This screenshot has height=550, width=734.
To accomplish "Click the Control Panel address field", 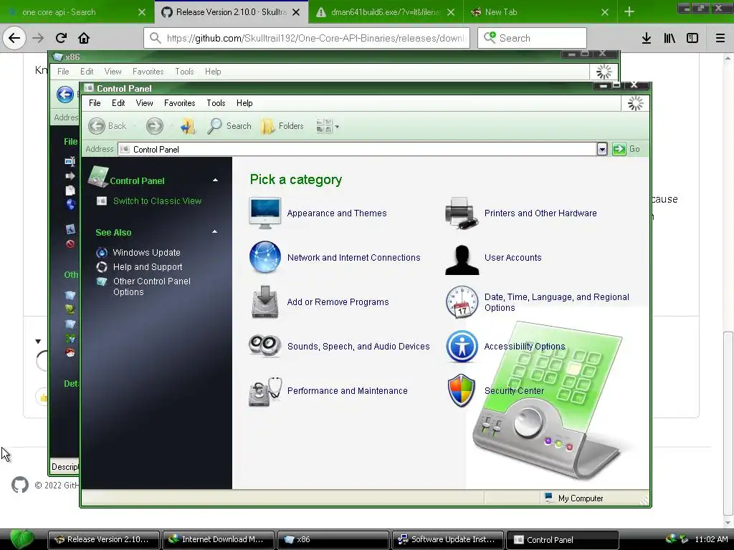I will (358, 149).
